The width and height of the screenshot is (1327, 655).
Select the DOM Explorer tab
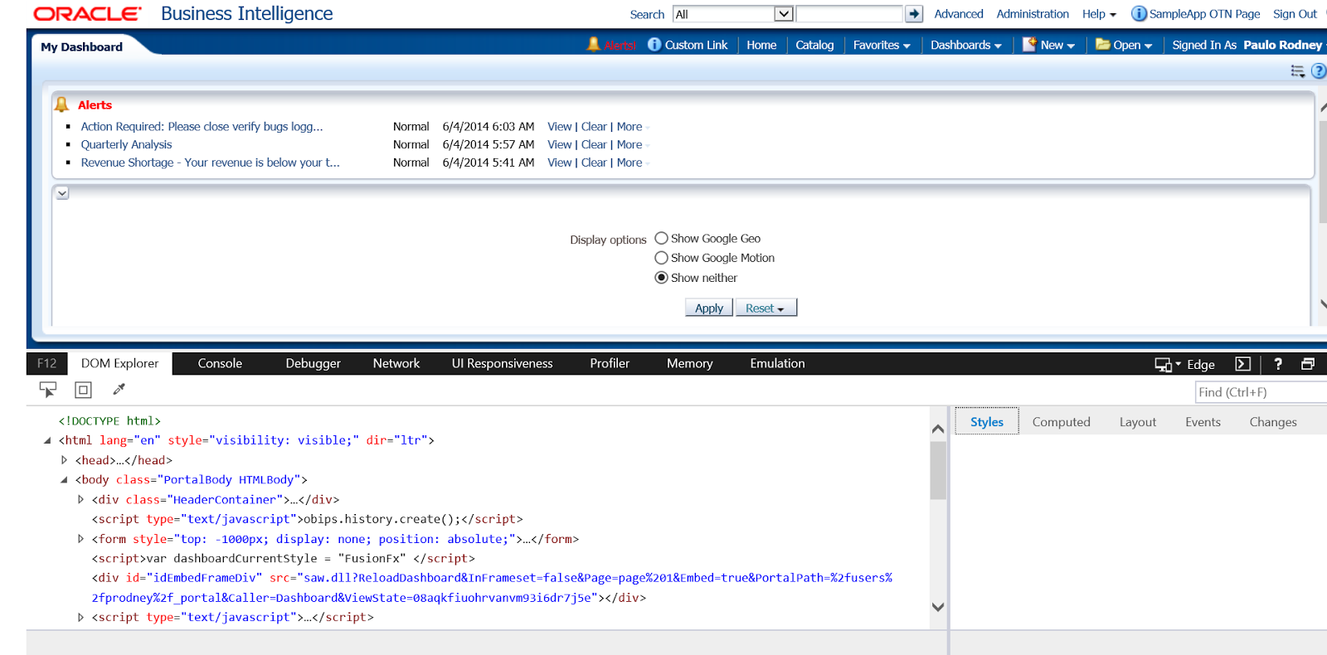pyautogui.click(x=119, y=363)
